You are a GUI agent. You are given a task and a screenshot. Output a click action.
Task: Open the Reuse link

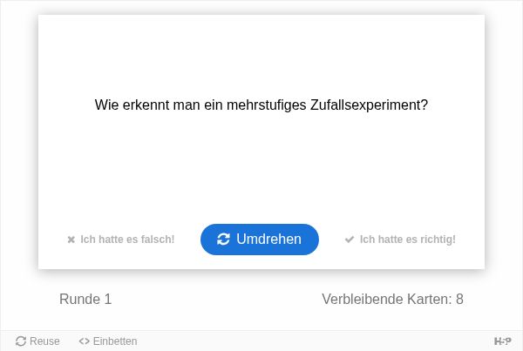(37, 341)
